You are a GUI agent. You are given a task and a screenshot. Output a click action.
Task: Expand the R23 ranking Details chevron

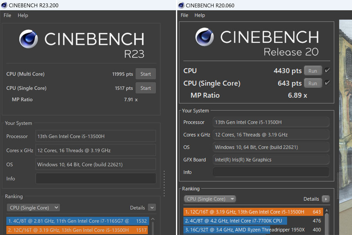[x=152, y=208]
